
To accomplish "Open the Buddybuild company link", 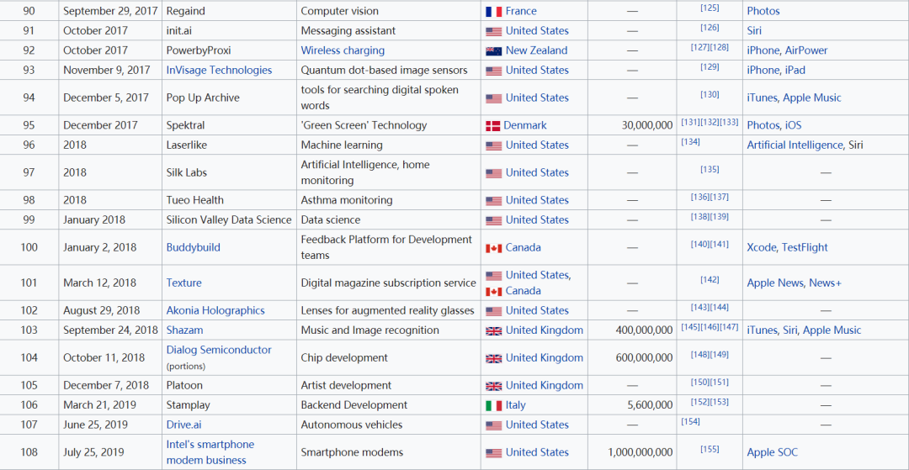I will point(192,247).
